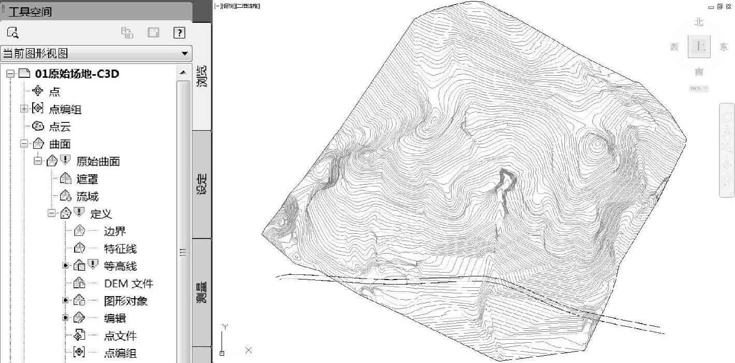Screen dimensions: 735x363
Task: Click the 遮罩 mask icon
Action: tap(65, 178)
